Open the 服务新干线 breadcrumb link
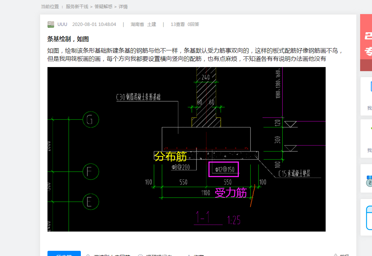The image size is (372, 256). 77,7
